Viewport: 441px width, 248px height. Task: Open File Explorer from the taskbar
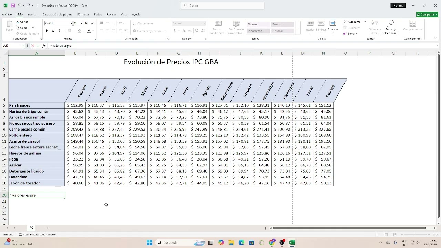pos(231,242)
